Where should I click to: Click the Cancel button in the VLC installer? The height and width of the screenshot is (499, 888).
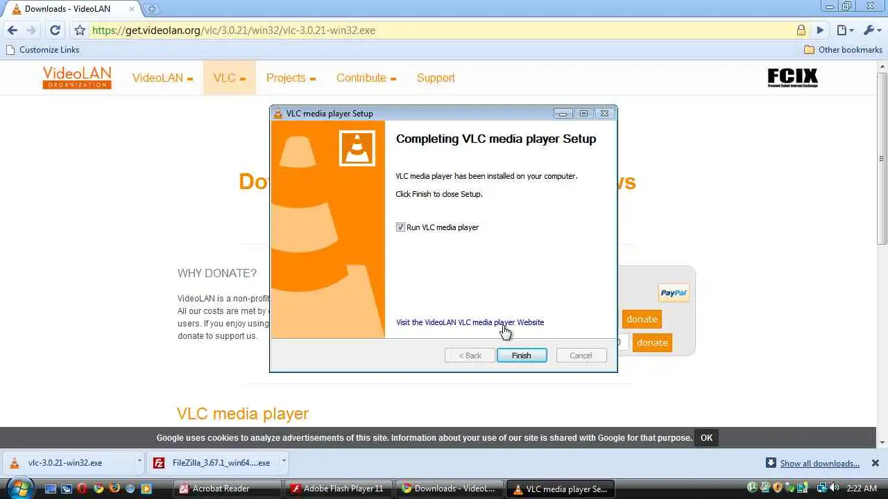[x=581, y=356]
